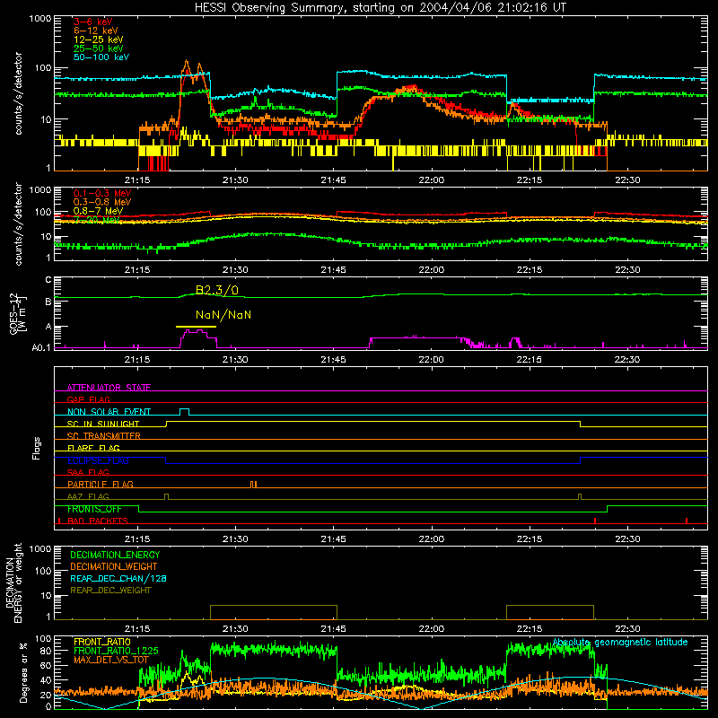Click the MAX_DET_VS_TOT legend label
Viewport: 718px width, 718px height.
point(111,660)
